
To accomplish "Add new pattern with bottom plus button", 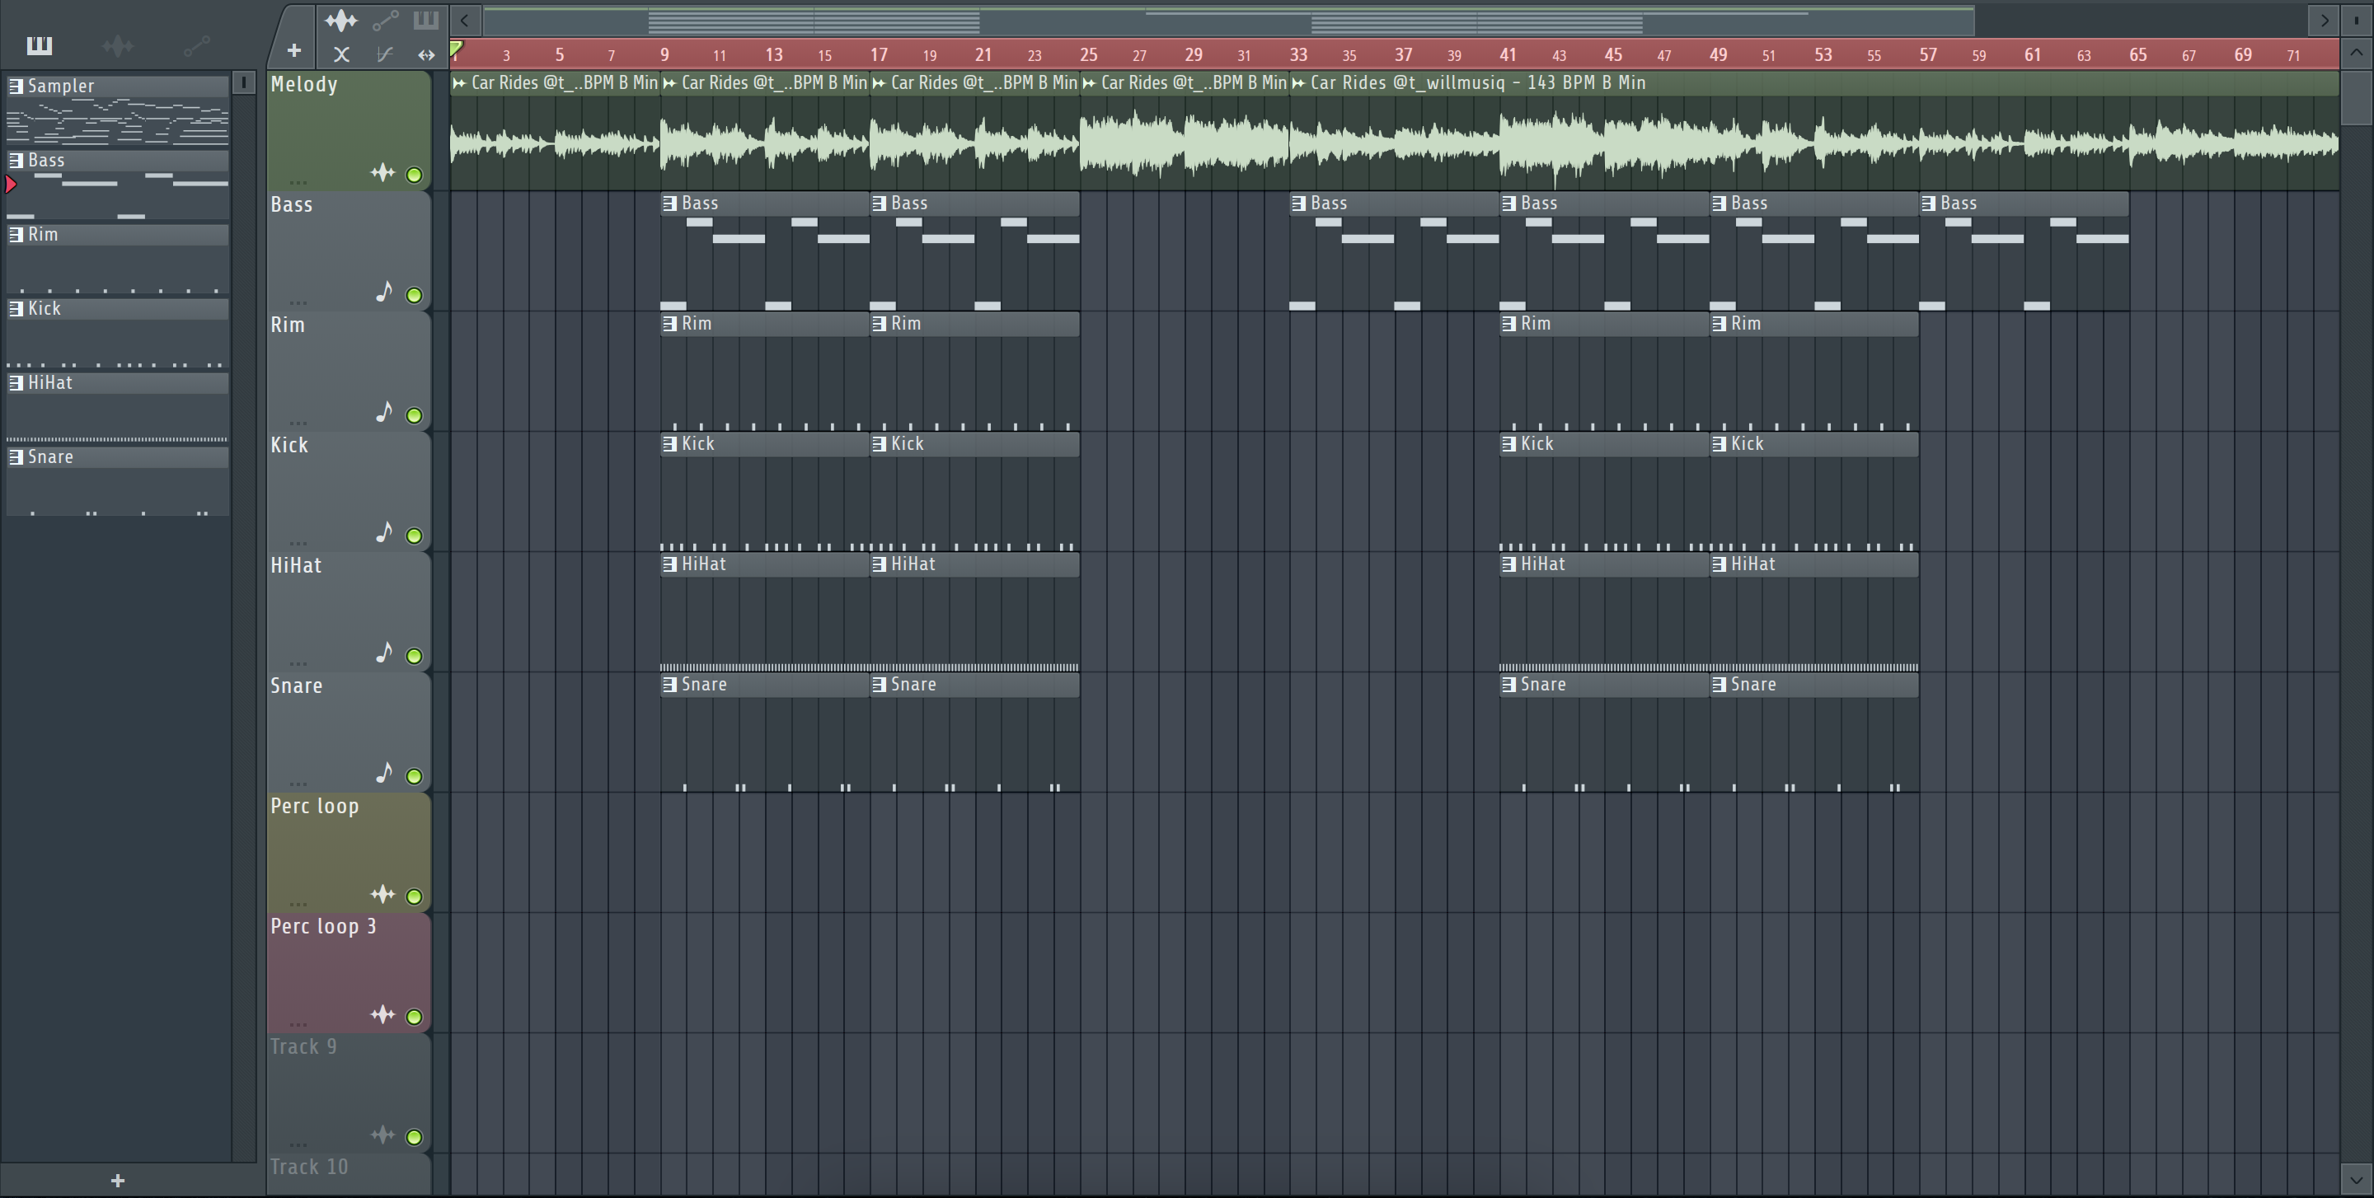I will 117,1181.
